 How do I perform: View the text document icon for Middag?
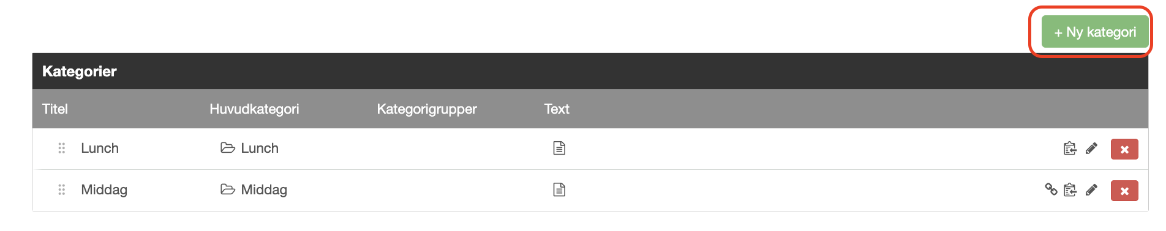[x=559, y=189]
